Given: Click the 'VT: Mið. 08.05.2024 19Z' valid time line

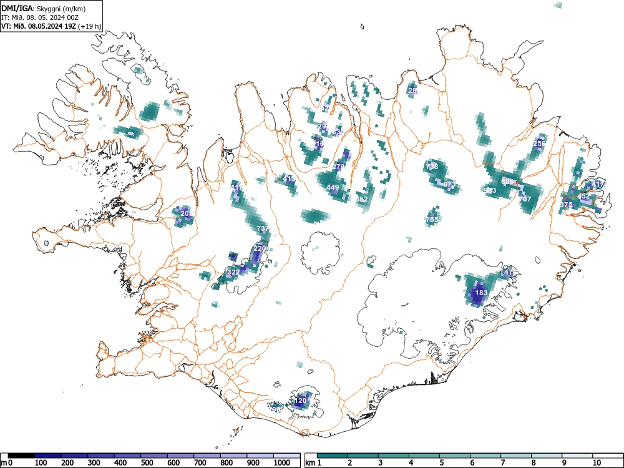Looking at the screenshot, I should click(x=39, y=26).
